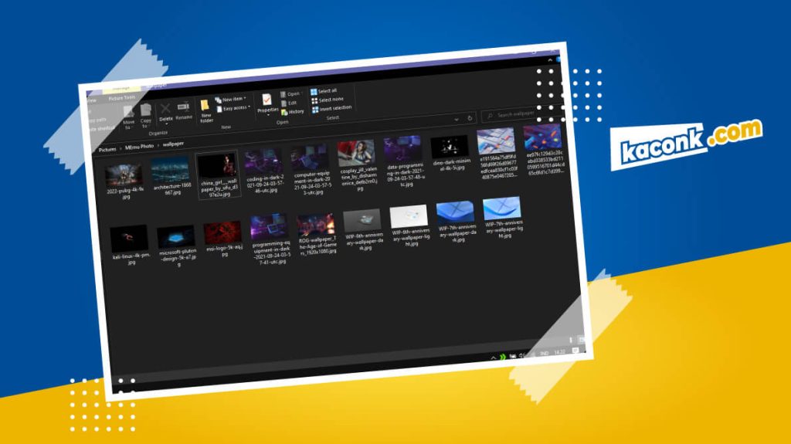Click the Rename icon in the ribbon

183,107
